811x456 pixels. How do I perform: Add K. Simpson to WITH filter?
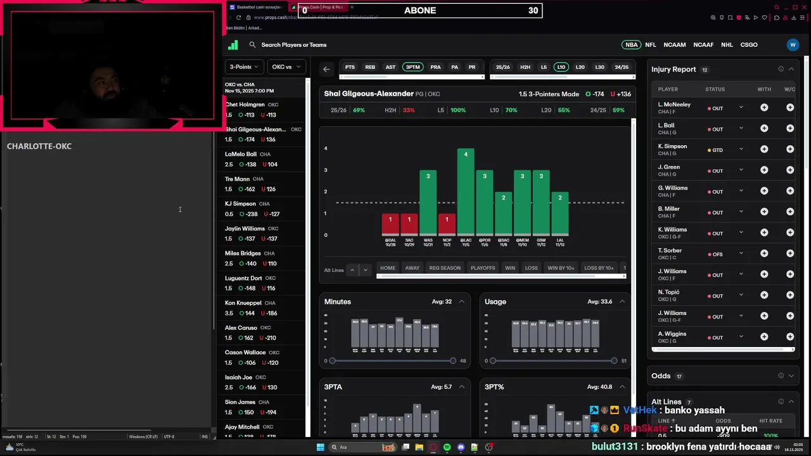tap(764, 149)
